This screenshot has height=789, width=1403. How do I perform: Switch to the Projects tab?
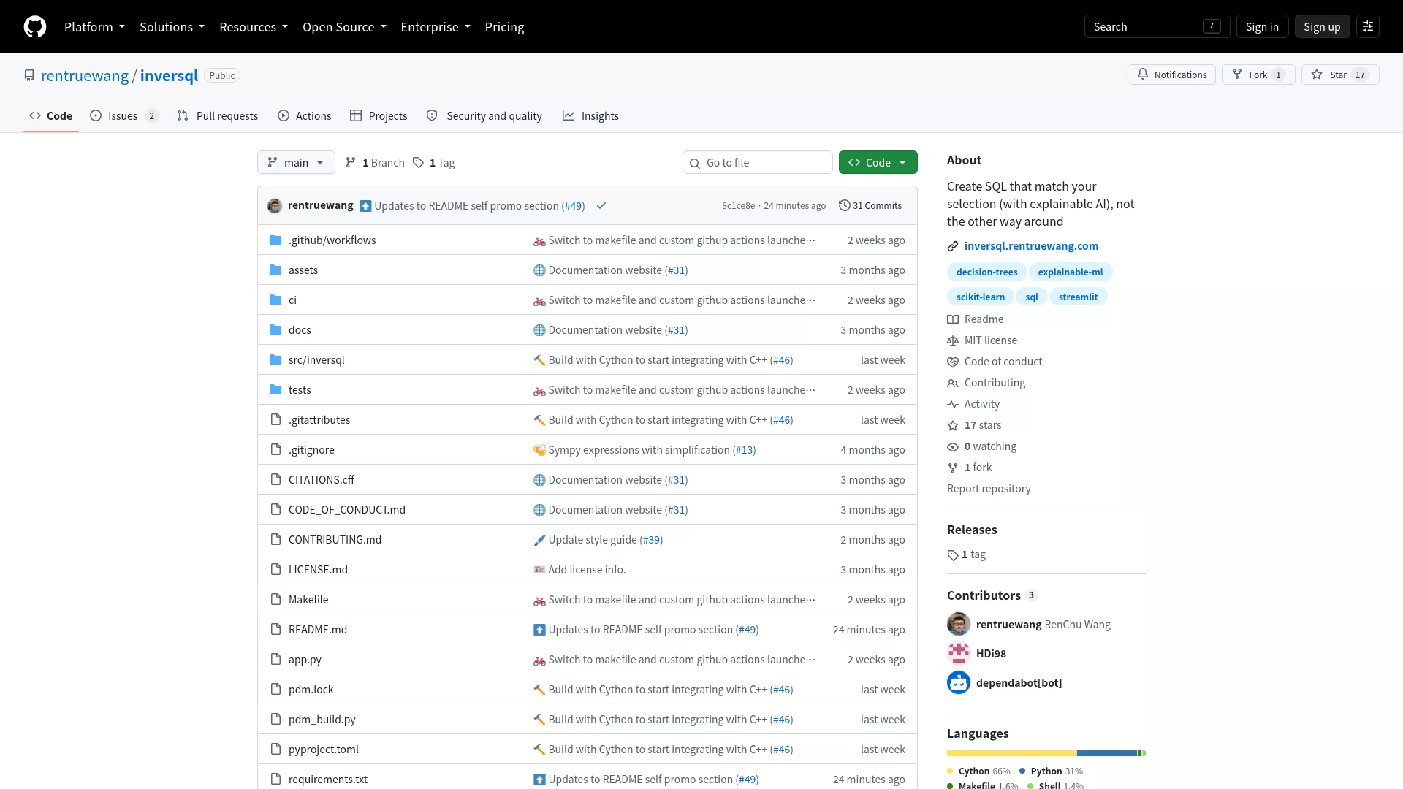(x=379, y=116)
